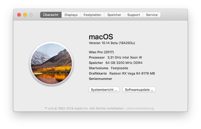Viewport: 201px width, 129px height.
Task: Select the iMac Pro (2017) model text
Action: coord(101,52)
